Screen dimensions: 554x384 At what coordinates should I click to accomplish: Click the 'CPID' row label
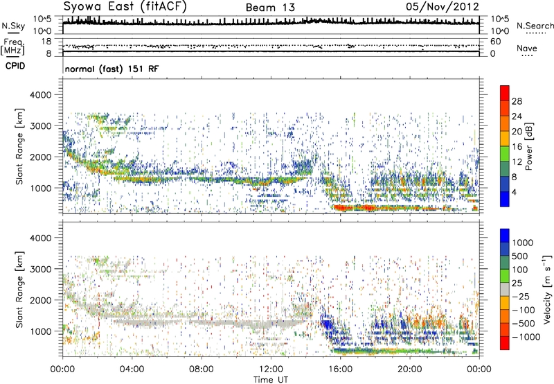pos(15,66)
